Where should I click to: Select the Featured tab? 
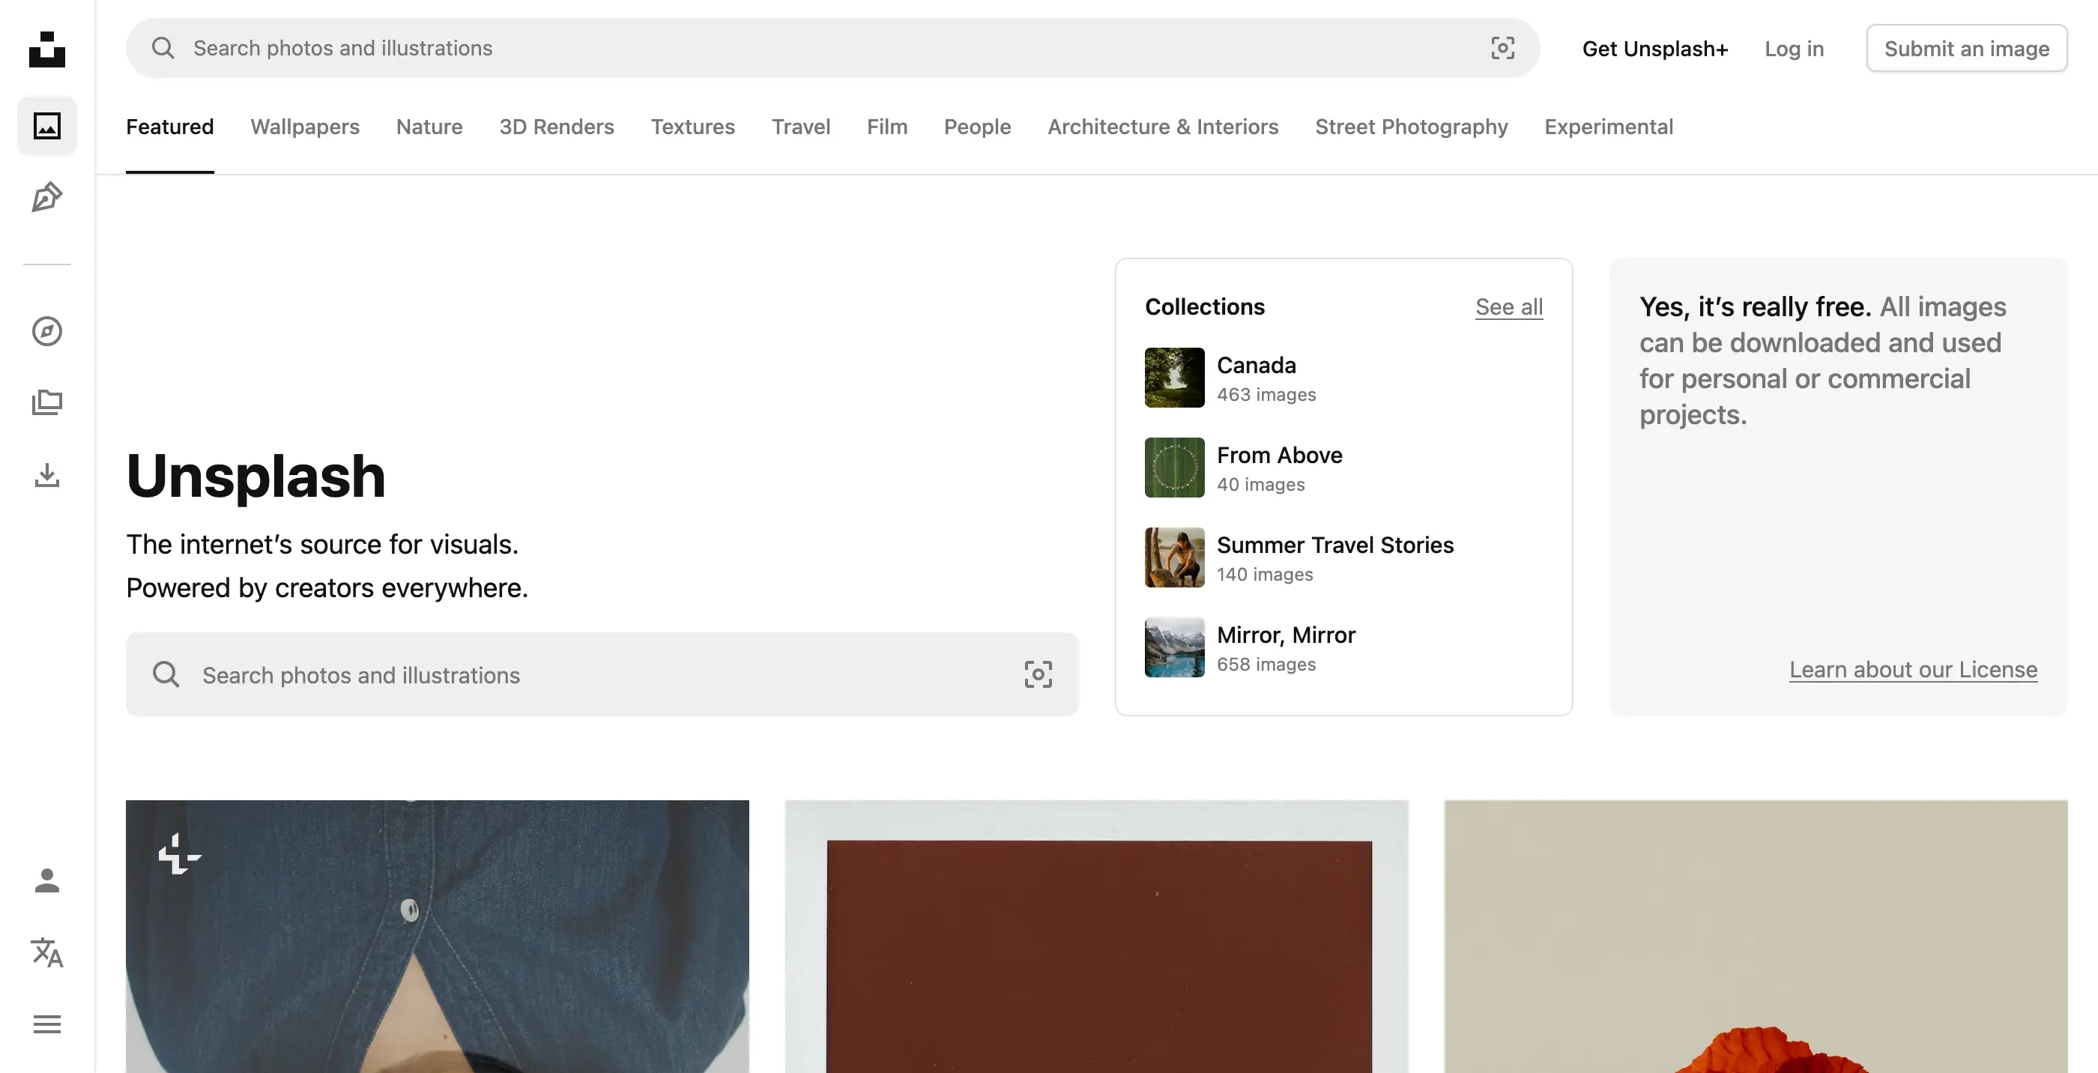pos(169,127)
